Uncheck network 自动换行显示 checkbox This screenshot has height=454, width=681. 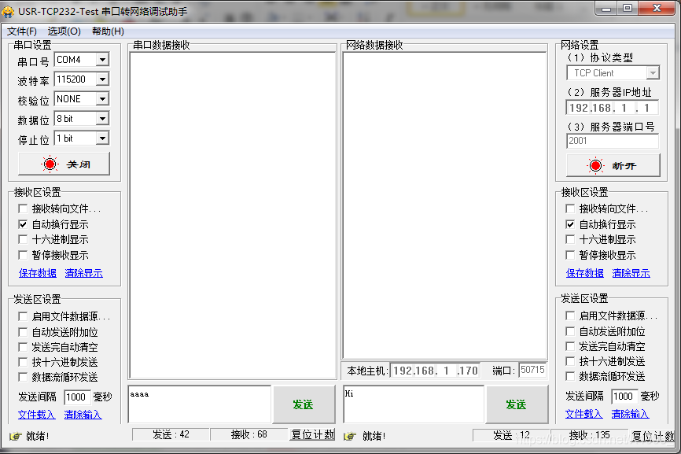click(x=570, y=224)
